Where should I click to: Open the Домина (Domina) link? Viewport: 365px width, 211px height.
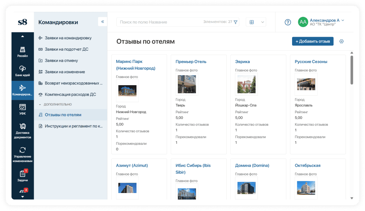[252, 166]
